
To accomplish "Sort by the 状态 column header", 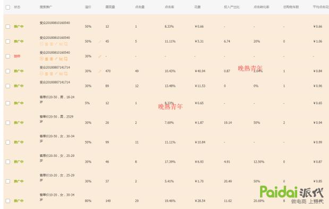I will [17, 7].
